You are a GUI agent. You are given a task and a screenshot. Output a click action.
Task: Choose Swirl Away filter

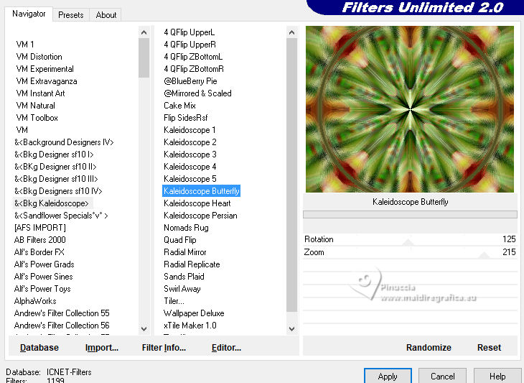[x=182, y=289]
